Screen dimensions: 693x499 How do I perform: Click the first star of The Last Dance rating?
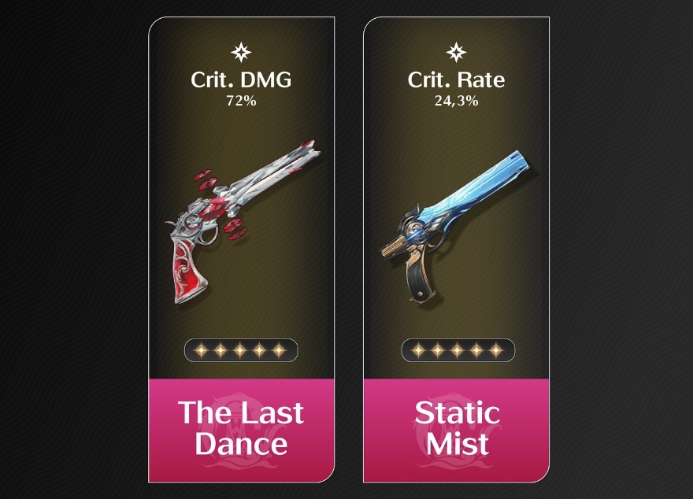(201, 350)
